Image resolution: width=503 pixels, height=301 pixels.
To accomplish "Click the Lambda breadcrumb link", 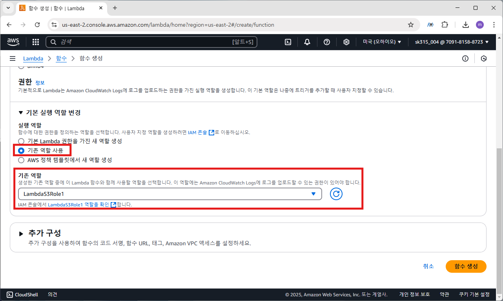I will (x=33, y=58).
